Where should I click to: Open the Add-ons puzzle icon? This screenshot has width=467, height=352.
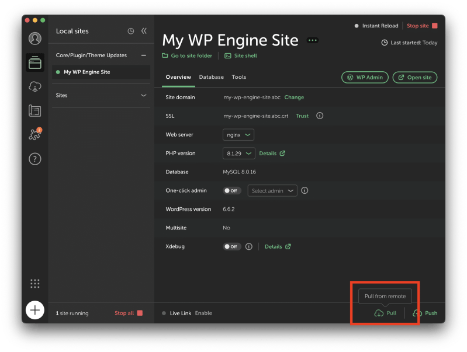[35, 134]
